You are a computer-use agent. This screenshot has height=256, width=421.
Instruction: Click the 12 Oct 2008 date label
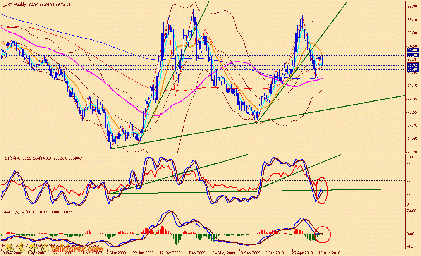pos(170,253)
